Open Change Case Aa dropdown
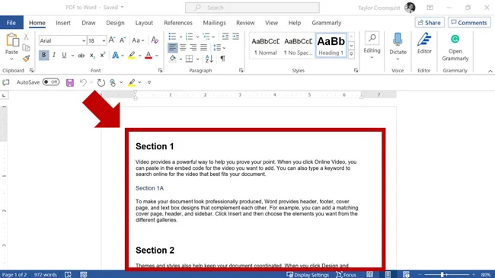The image size is (495, 278). [138, 40]
